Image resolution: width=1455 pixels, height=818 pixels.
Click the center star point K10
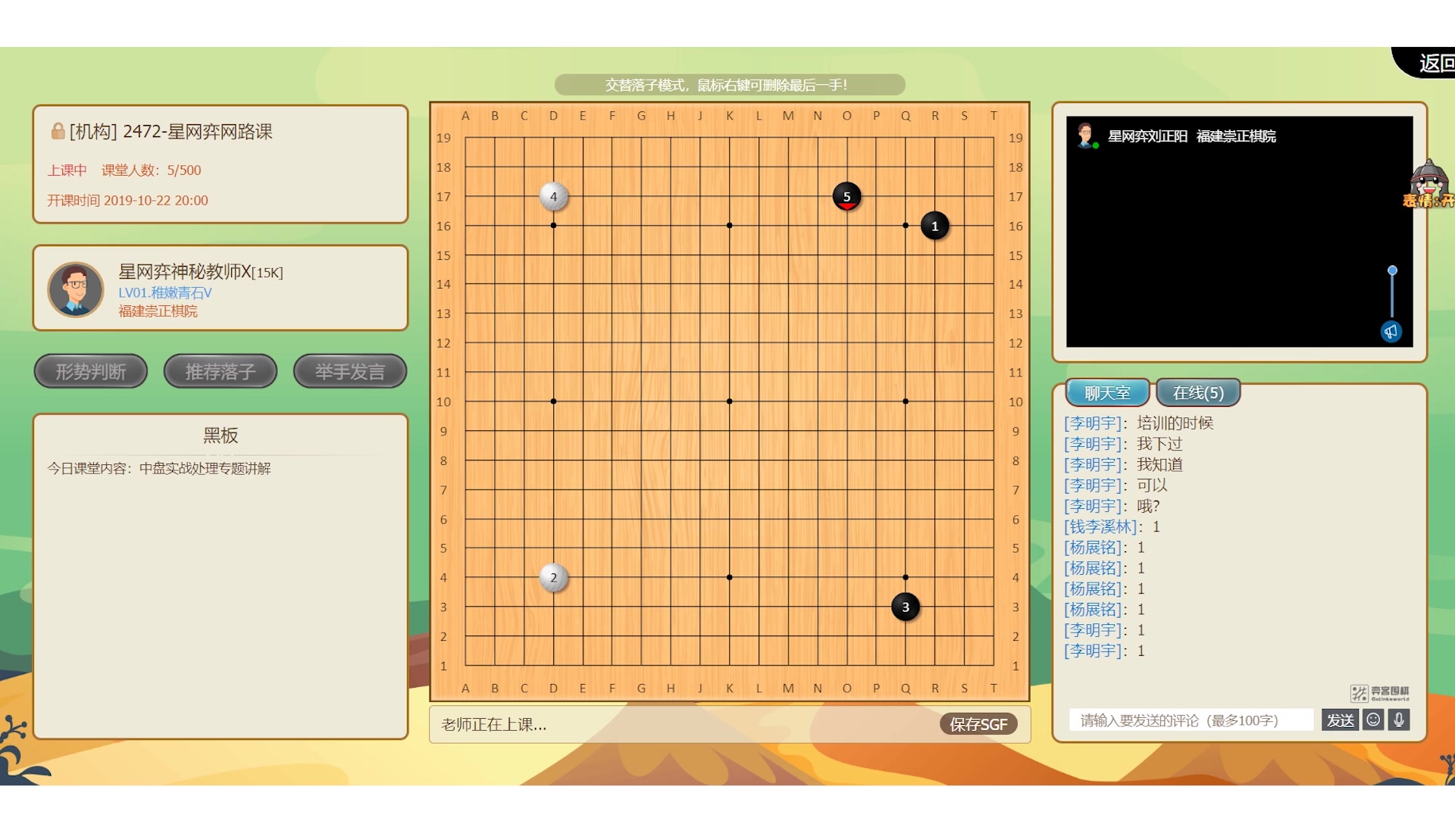pos(729,401)
